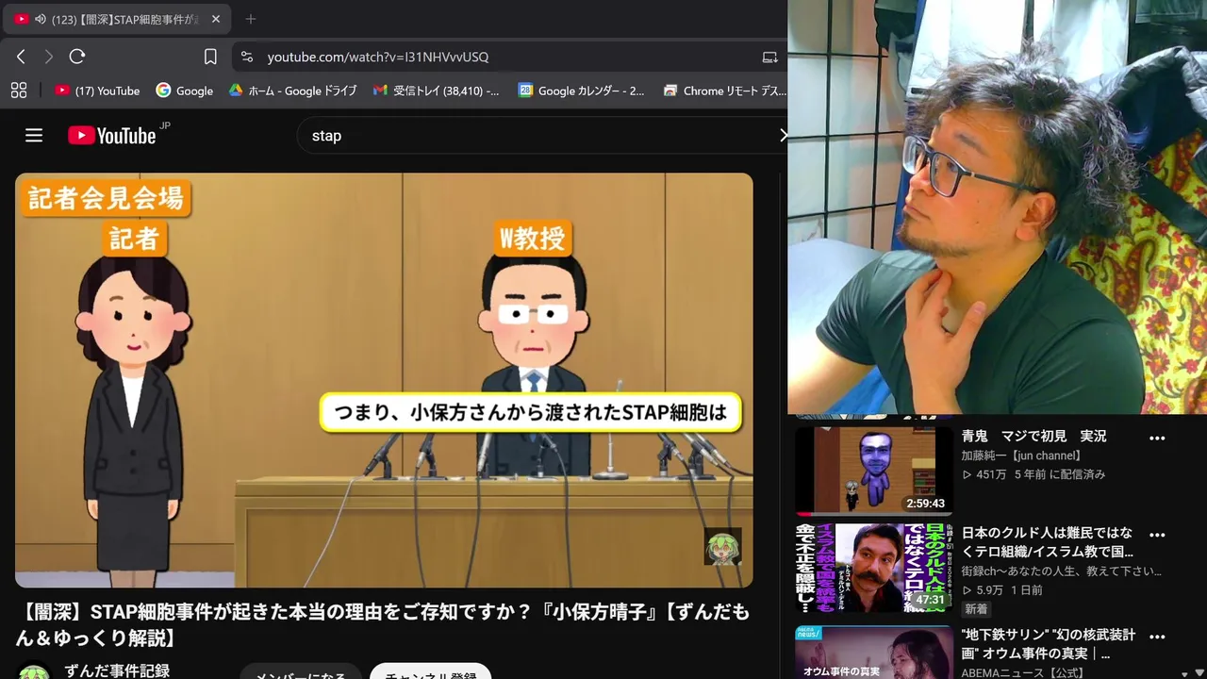Reload the current page
The image size is (1207, 679).
(77, 57)
